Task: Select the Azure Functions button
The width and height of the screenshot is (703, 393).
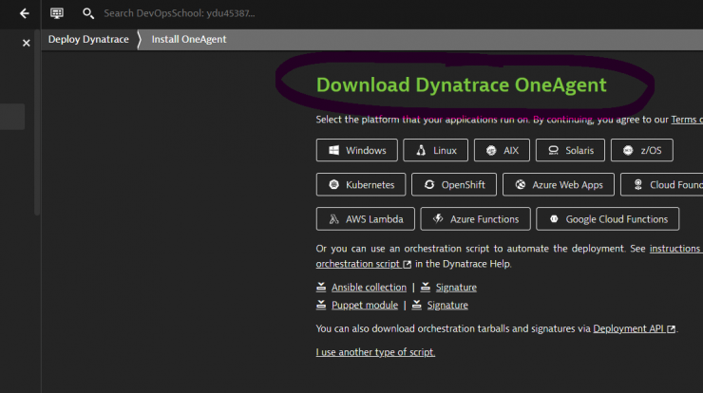Action: pyautogui.click(x=475, y=219)
